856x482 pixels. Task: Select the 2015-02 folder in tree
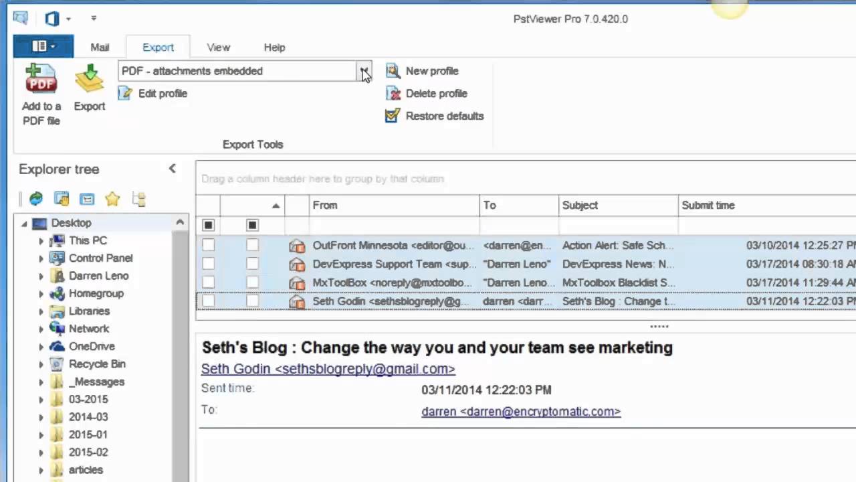pos(88,452)
